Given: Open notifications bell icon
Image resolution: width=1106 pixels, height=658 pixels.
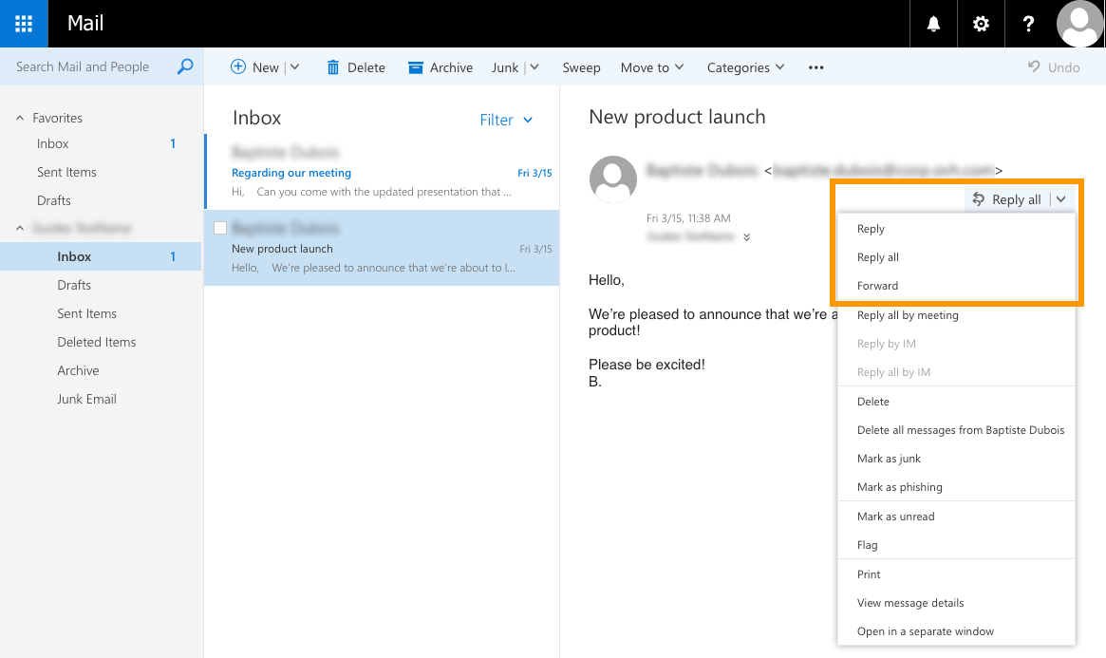Looking at the screenshot, I should pos(933,24).
